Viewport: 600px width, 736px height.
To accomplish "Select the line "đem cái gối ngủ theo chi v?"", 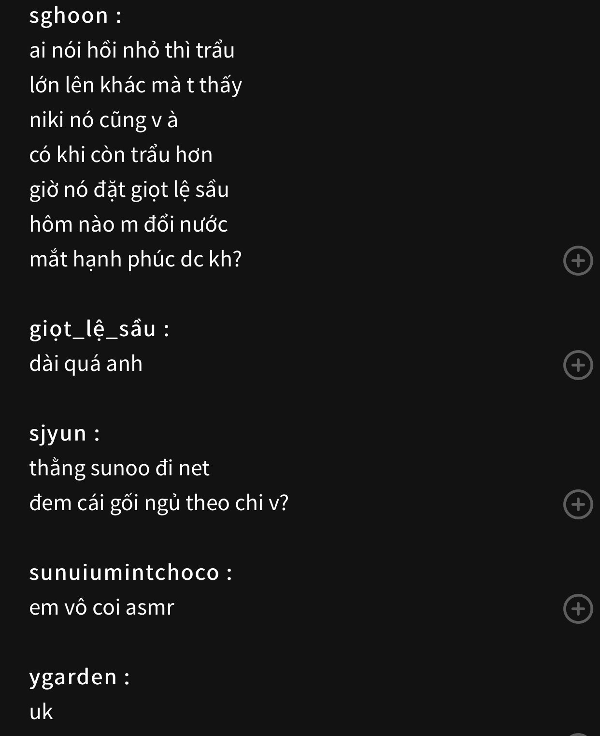I will (158, 503).
